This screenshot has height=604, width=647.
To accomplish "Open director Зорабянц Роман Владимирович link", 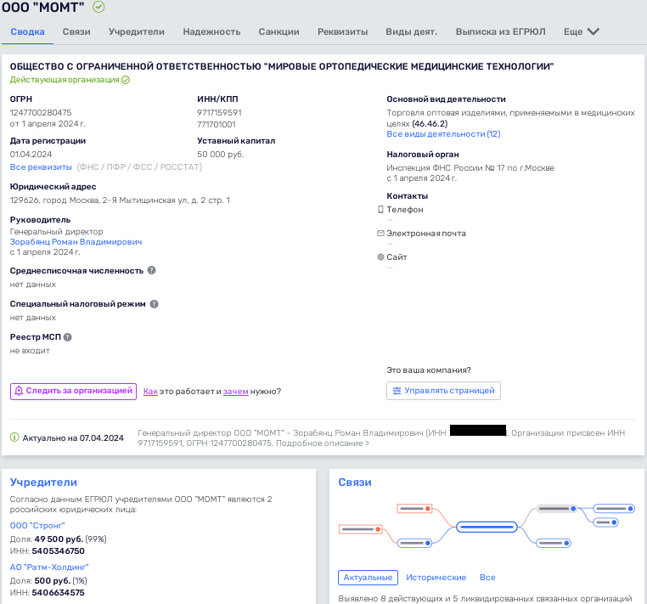I will (76, 242).
